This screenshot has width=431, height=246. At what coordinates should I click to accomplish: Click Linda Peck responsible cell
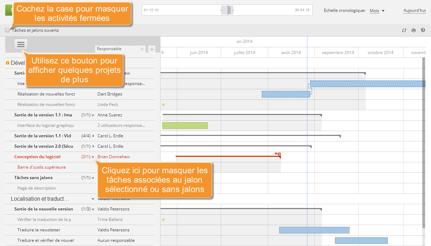click(x=108, y=105)
